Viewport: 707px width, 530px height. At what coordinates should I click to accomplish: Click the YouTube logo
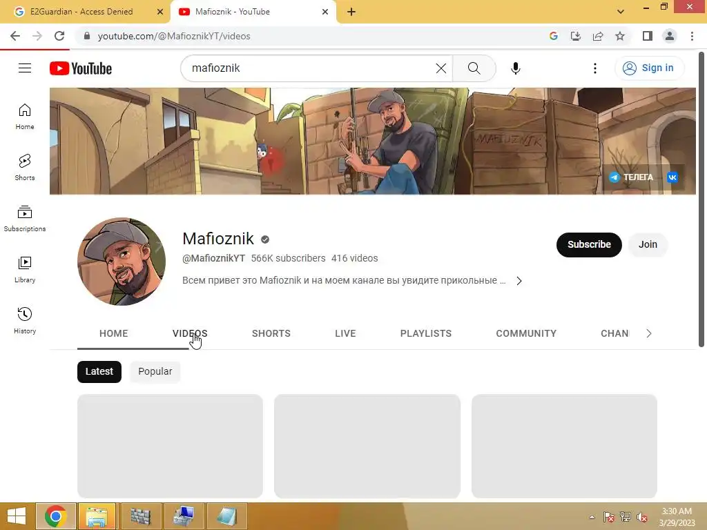[81, 68]
